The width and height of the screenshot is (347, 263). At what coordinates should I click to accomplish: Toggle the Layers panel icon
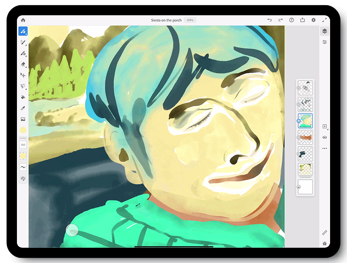tap(324, 31)
